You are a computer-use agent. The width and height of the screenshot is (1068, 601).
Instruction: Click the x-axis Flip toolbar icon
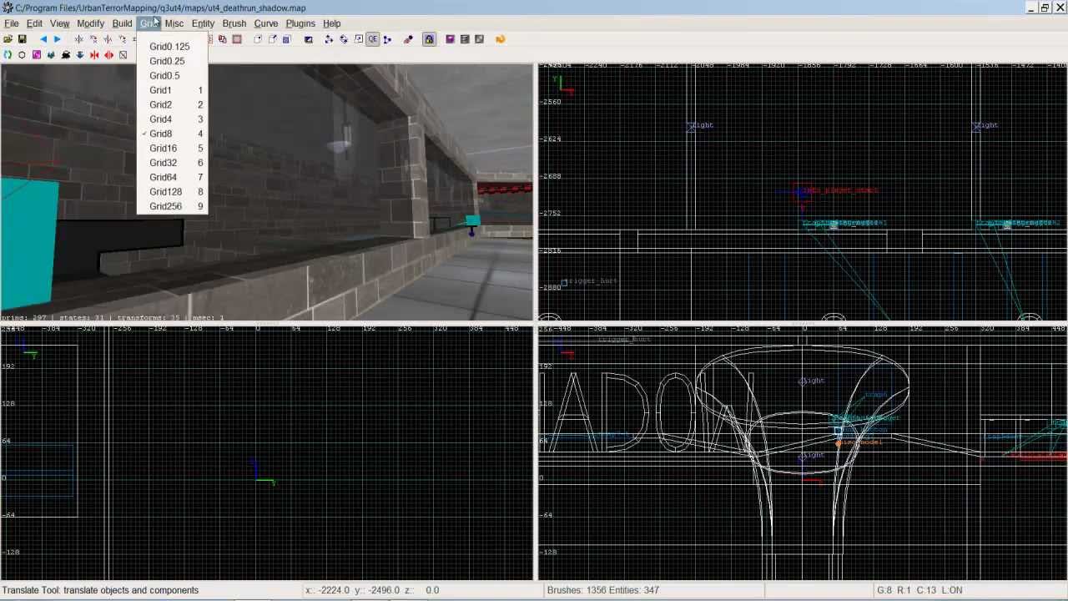79,39
